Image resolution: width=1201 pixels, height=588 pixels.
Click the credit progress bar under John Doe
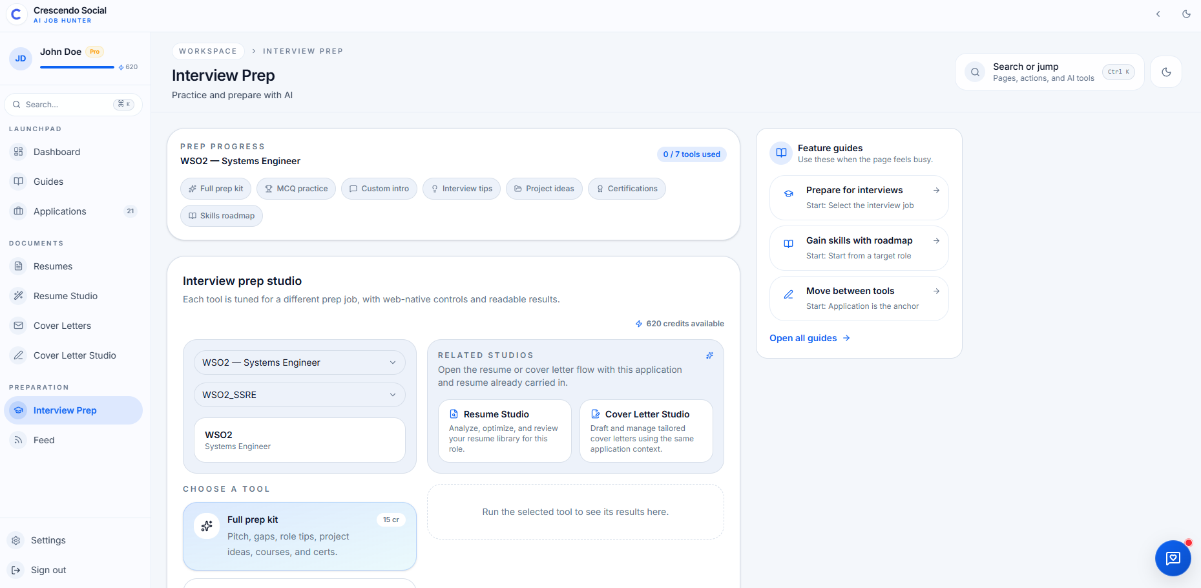(77, 67)
